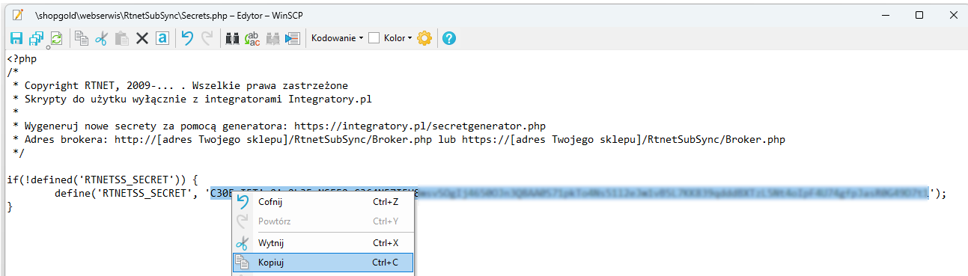968x276 pixels.
Task: Delete selection using the black X icon
Action: 141,38
